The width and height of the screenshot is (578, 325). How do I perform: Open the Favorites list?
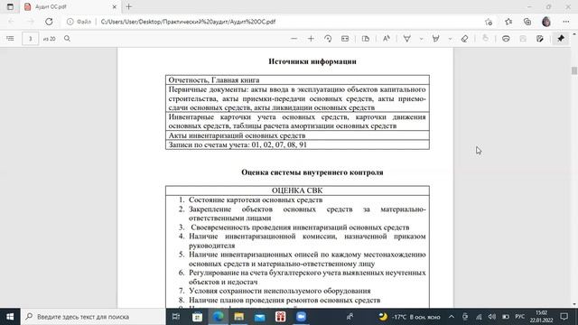[508, 22]
